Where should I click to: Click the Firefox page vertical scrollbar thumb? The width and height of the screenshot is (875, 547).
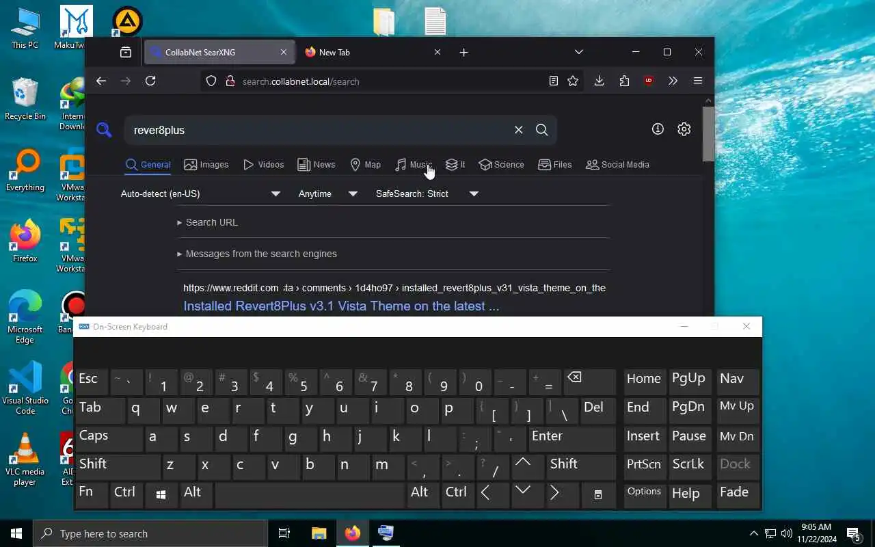coord(709,134)
